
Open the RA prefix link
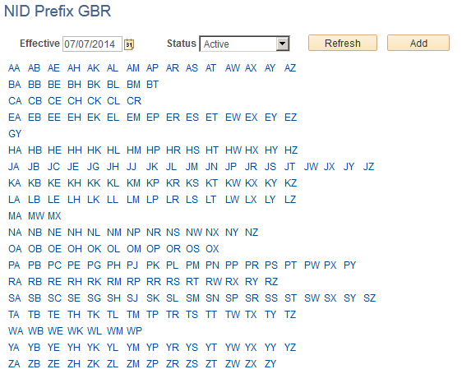[15, 282]
